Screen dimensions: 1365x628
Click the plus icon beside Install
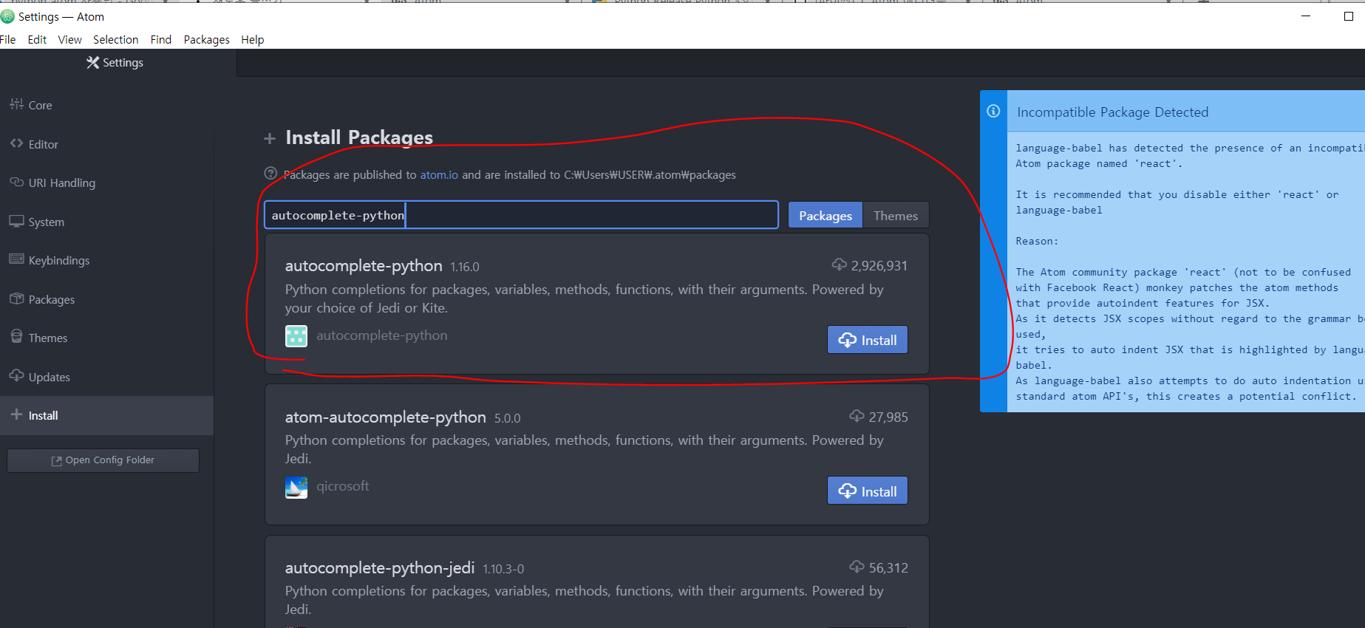[16, 414]
